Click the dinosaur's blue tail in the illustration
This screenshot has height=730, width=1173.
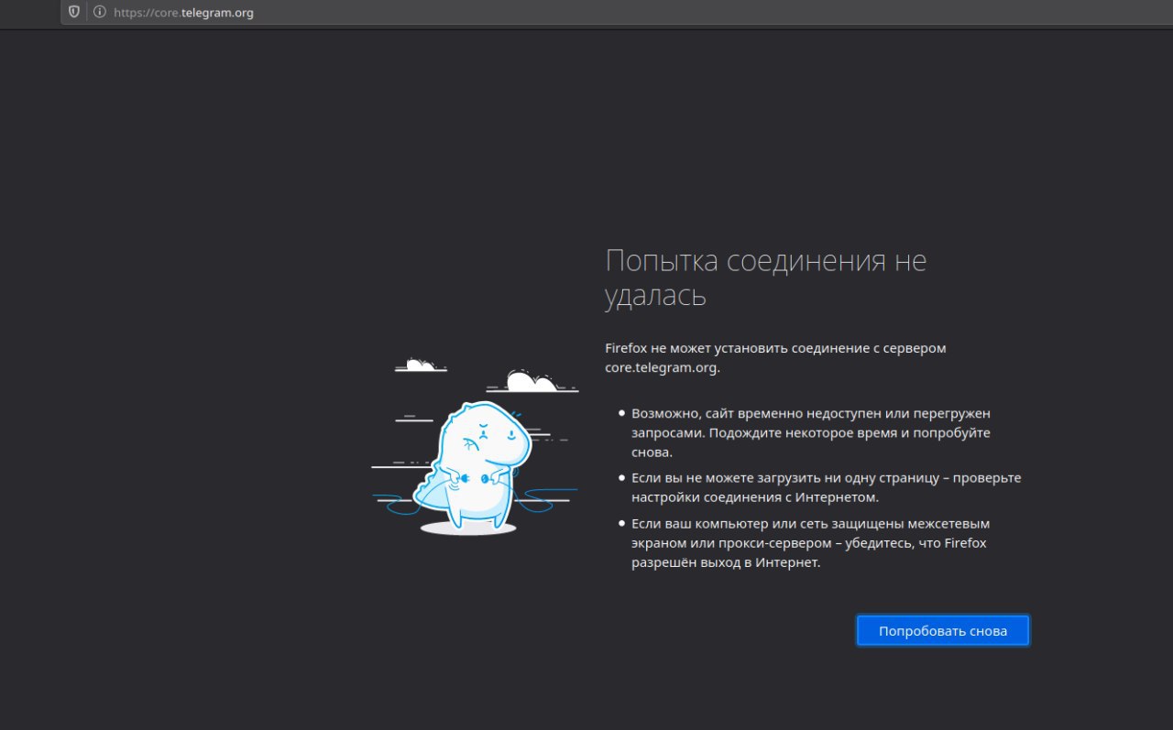pyautogui.click(x=429, y=496)
